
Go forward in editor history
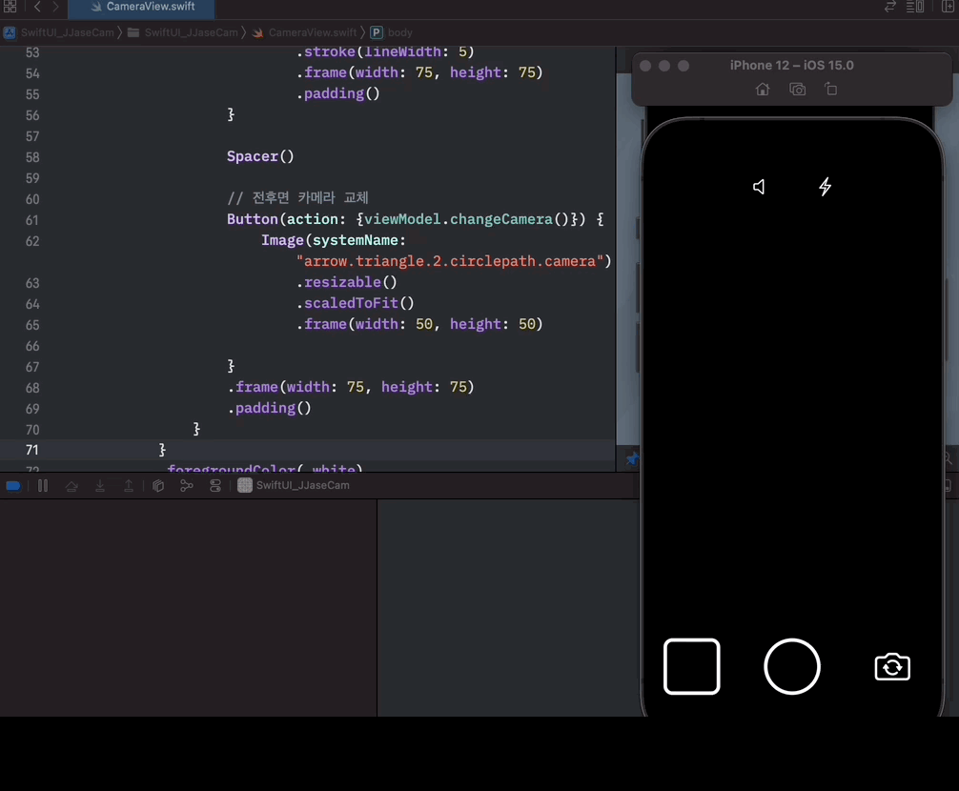[x=55, y=7]
